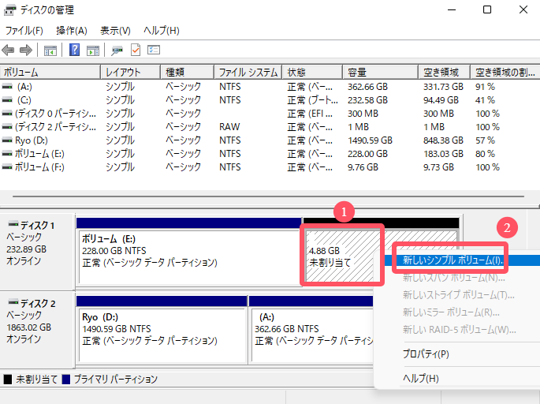Image resolution: width=540 pixels, height=404 pixels.
Task: Close the Disk Management window
Action: pyautogui.click(x=523, y=9)
